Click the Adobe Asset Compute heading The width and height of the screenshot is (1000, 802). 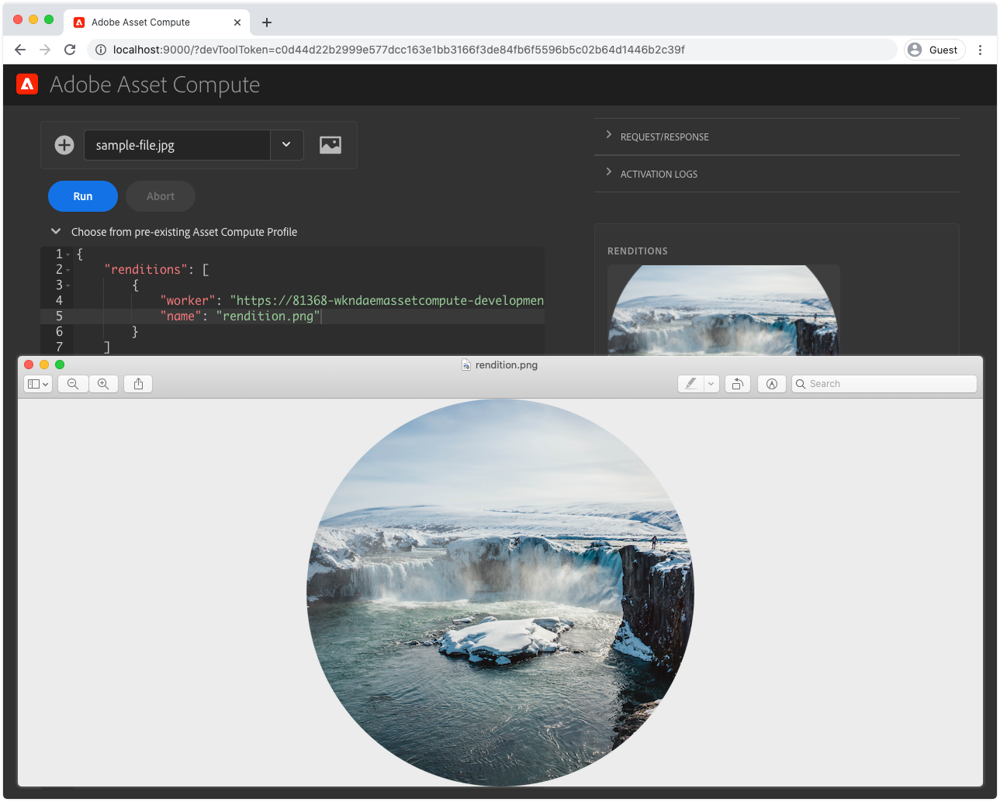[x=155, y=85]
